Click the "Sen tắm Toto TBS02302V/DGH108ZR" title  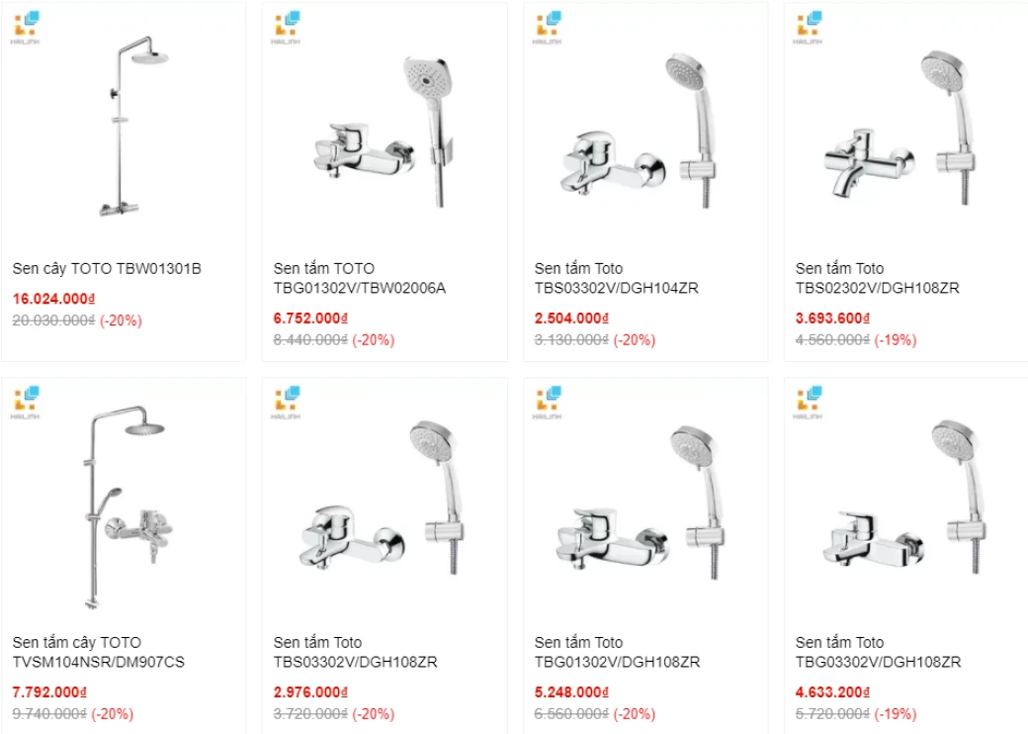pyautogui.click(x=877, y=278)
